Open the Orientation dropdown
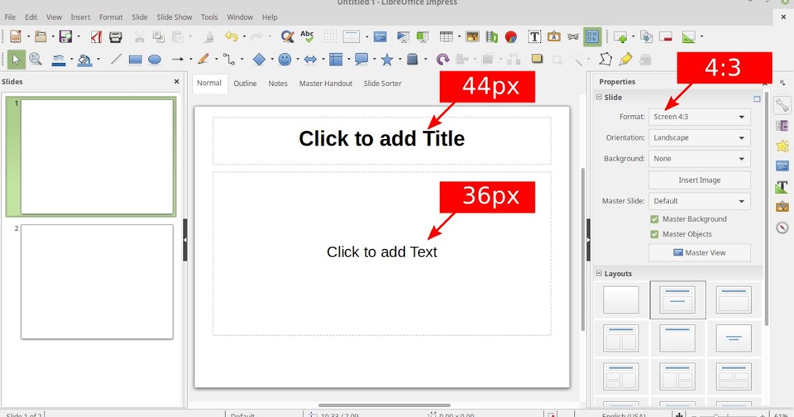 pos(699,138)
